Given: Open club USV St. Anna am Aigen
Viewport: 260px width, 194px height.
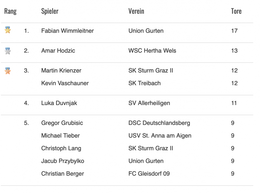Looking at the screenshot, I should [x=160, y=136].
